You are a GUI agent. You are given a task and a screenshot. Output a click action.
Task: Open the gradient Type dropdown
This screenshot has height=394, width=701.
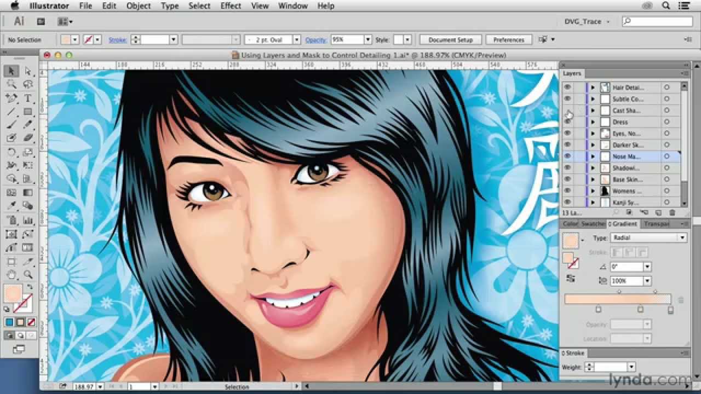681,237
